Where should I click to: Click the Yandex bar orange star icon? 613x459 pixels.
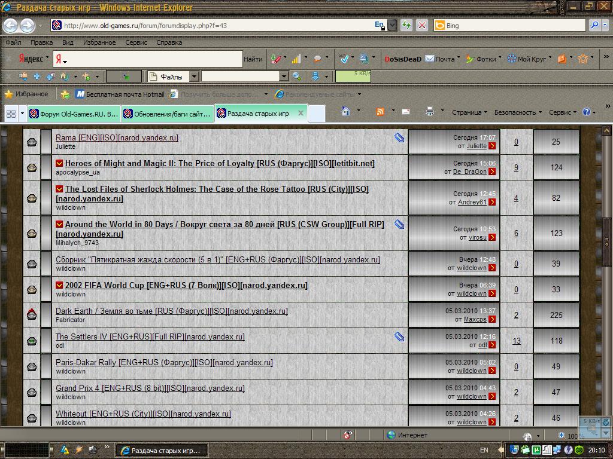tap(583, 59)
